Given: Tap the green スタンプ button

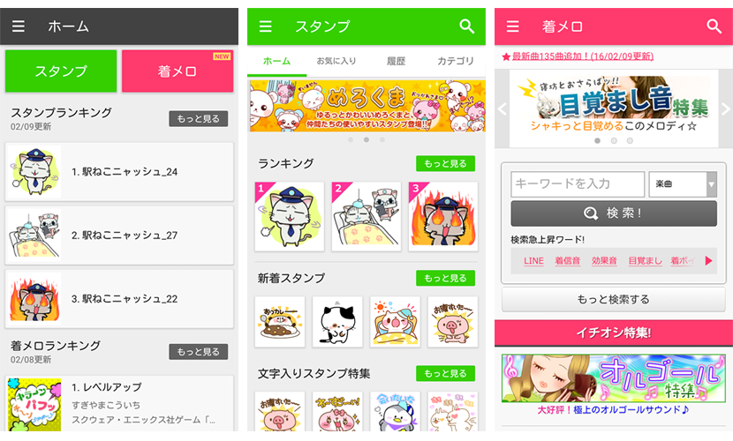Looking at the screenshot, I should pos(61,71).
